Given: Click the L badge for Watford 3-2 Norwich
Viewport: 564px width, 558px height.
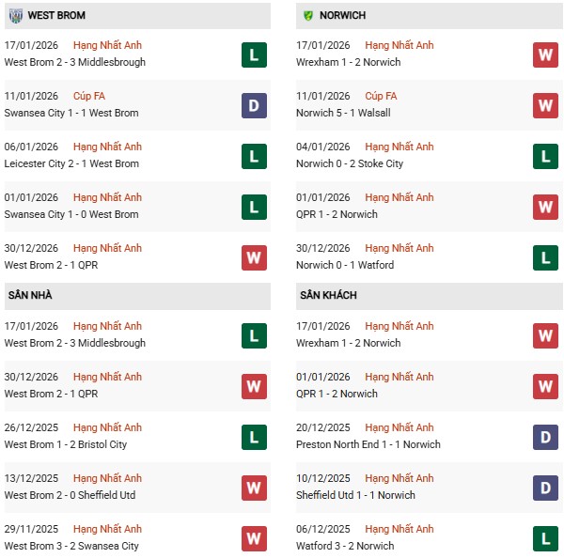Looking at the screenshot, I should (x=545, y=538).
